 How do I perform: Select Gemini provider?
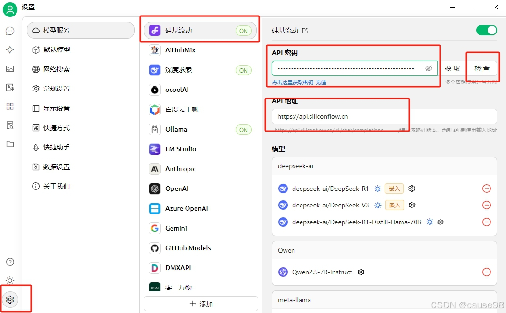click(200, 228)
